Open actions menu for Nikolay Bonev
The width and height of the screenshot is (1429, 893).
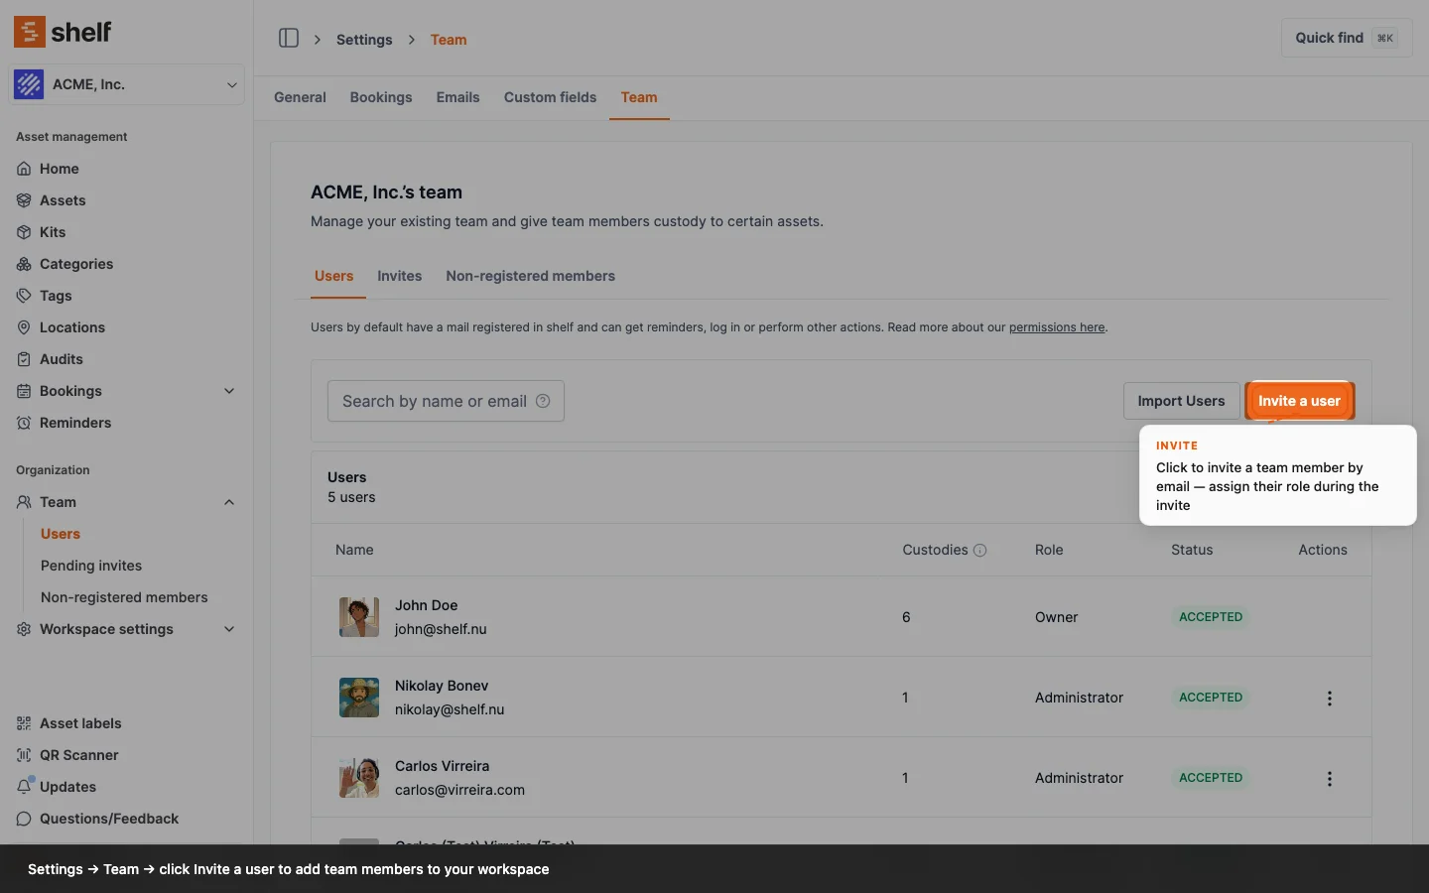tap(1330, 699)
